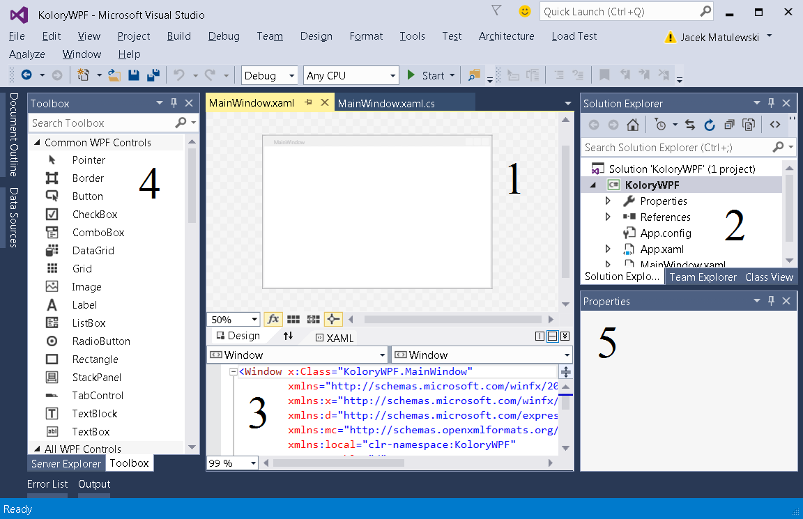Click the Toolbox vertical scrollbar thumb
This screenshot has height=519, width=803.
[192, 186]
